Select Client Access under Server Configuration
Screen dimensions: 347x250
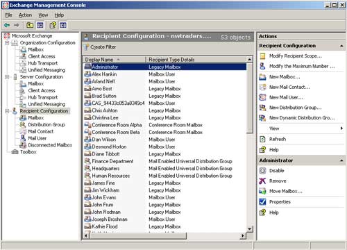(42, 90)
